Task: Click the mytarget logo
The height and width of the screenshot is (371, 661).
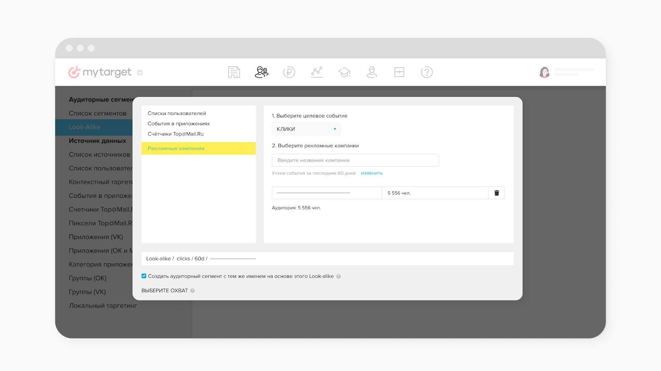Action: pyautogui.click(x=100, y=72)
